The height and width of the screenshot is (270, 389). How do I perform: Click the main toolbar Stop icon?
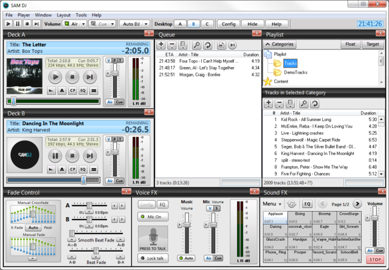[x=27, y=24]
